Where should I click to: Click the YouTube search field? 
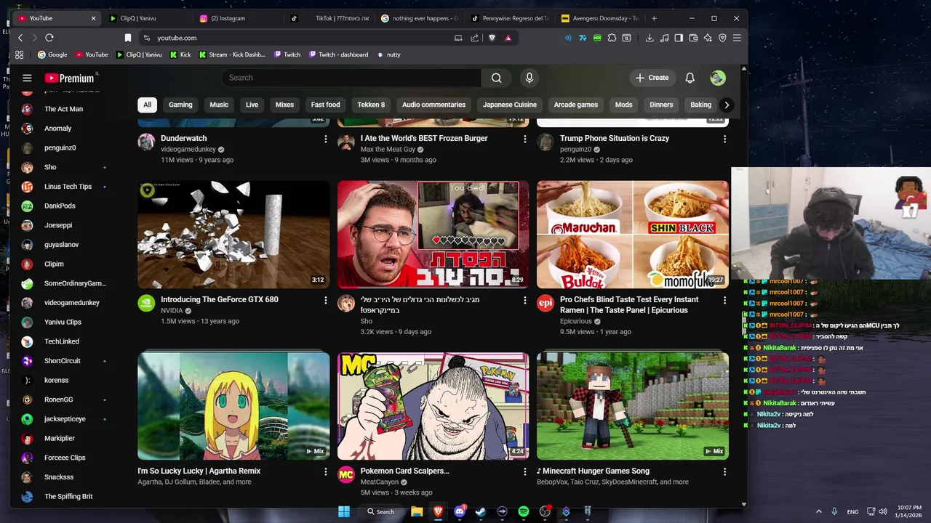click(x=351, y=78)
